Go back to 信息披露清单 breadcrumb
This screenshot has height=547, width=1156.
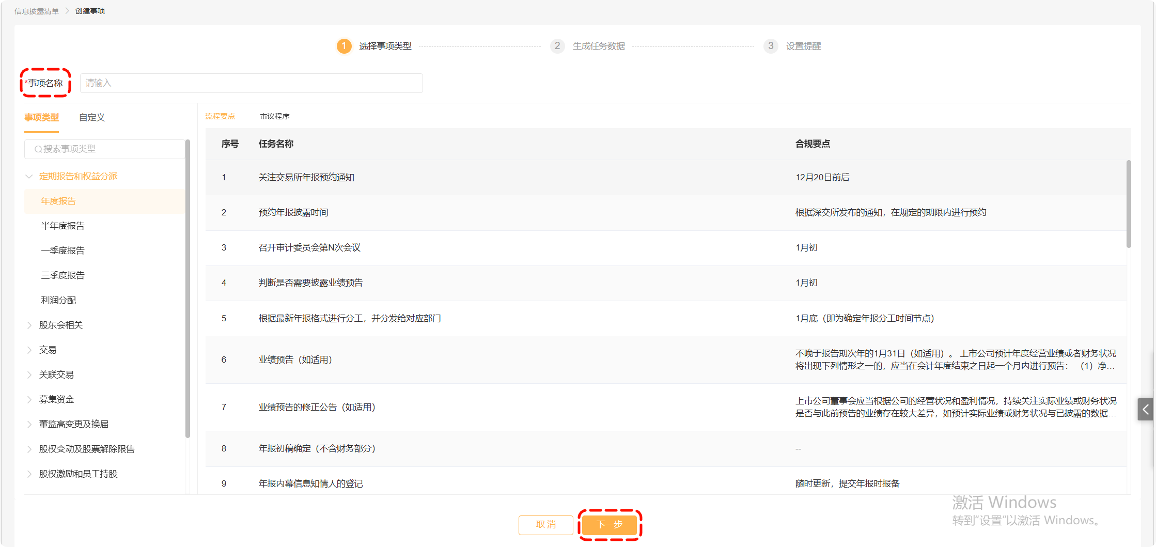(x=37, y=11)
